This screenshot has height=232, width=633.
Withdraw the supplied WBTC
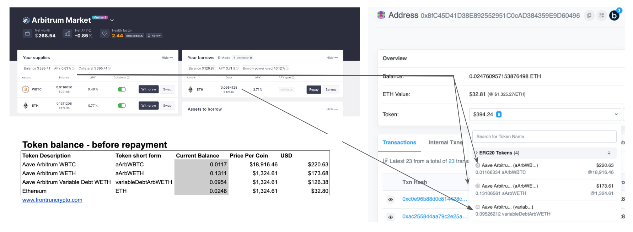pyautogui.click(x=149, y=89)
